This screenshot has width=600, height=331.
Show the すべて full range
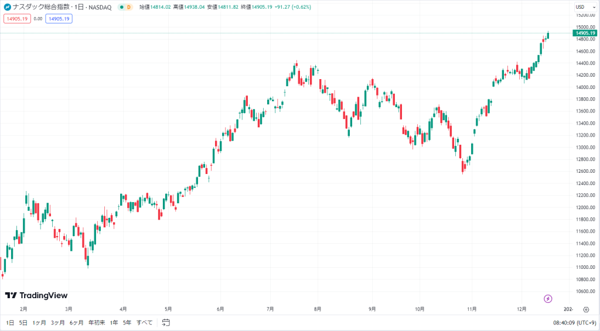(145, 323)
